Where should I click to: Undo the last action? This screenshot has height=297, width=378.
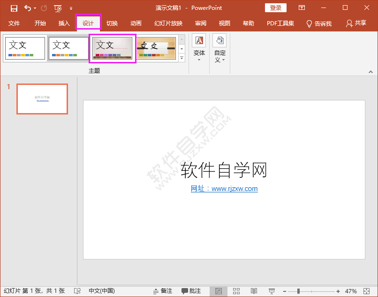point(28,8)
